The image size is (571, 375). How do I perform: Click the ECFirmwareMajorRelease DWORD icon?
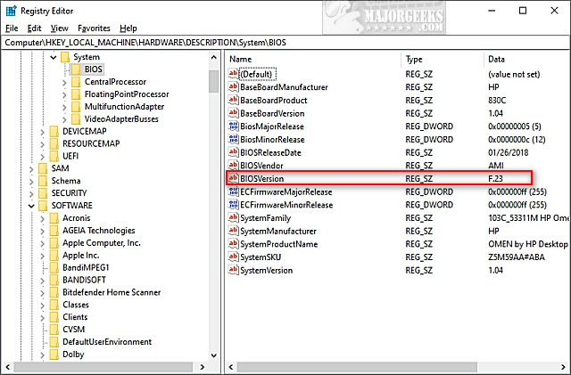(x=233, y=192)
